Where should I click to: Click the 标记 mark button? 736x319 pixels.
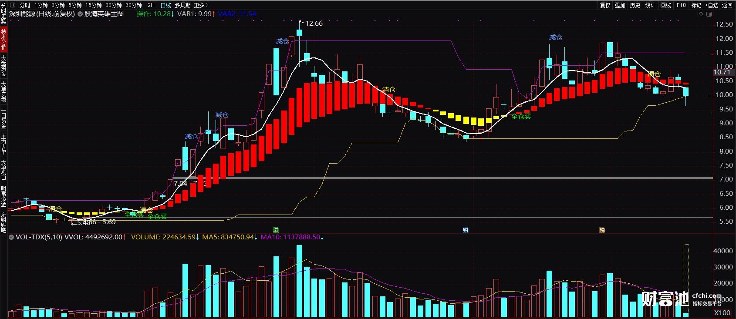tap(696, 5)
